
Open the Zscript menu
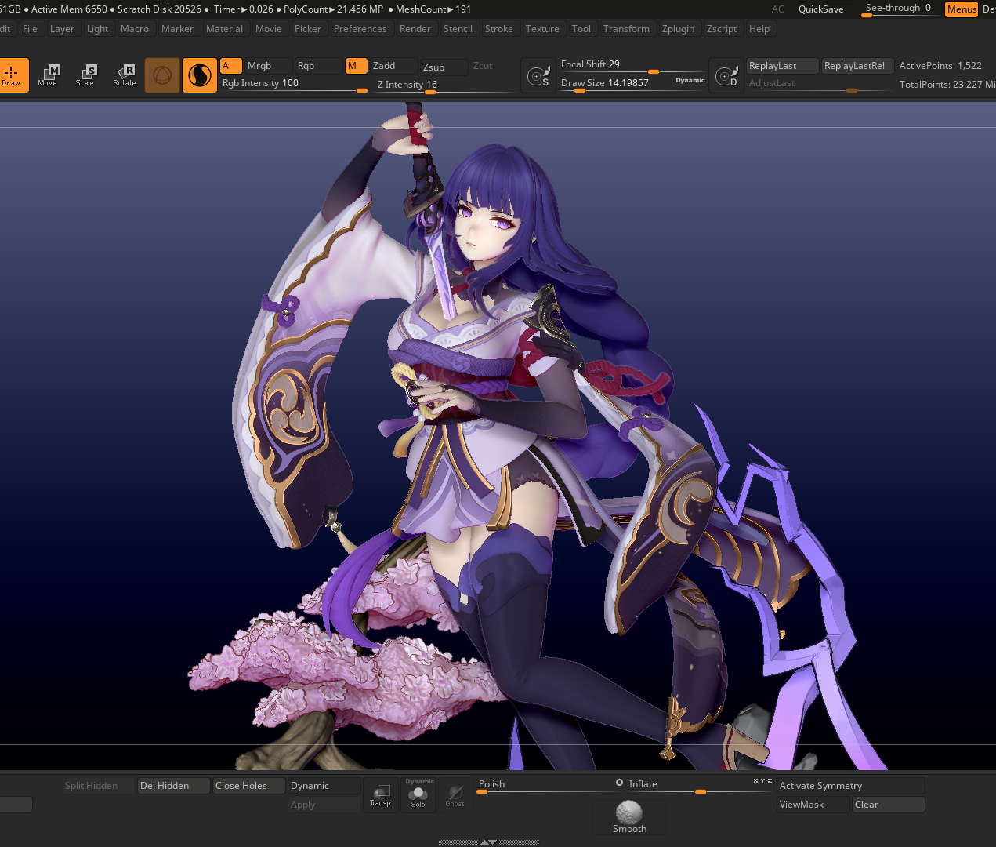[722, 29]
